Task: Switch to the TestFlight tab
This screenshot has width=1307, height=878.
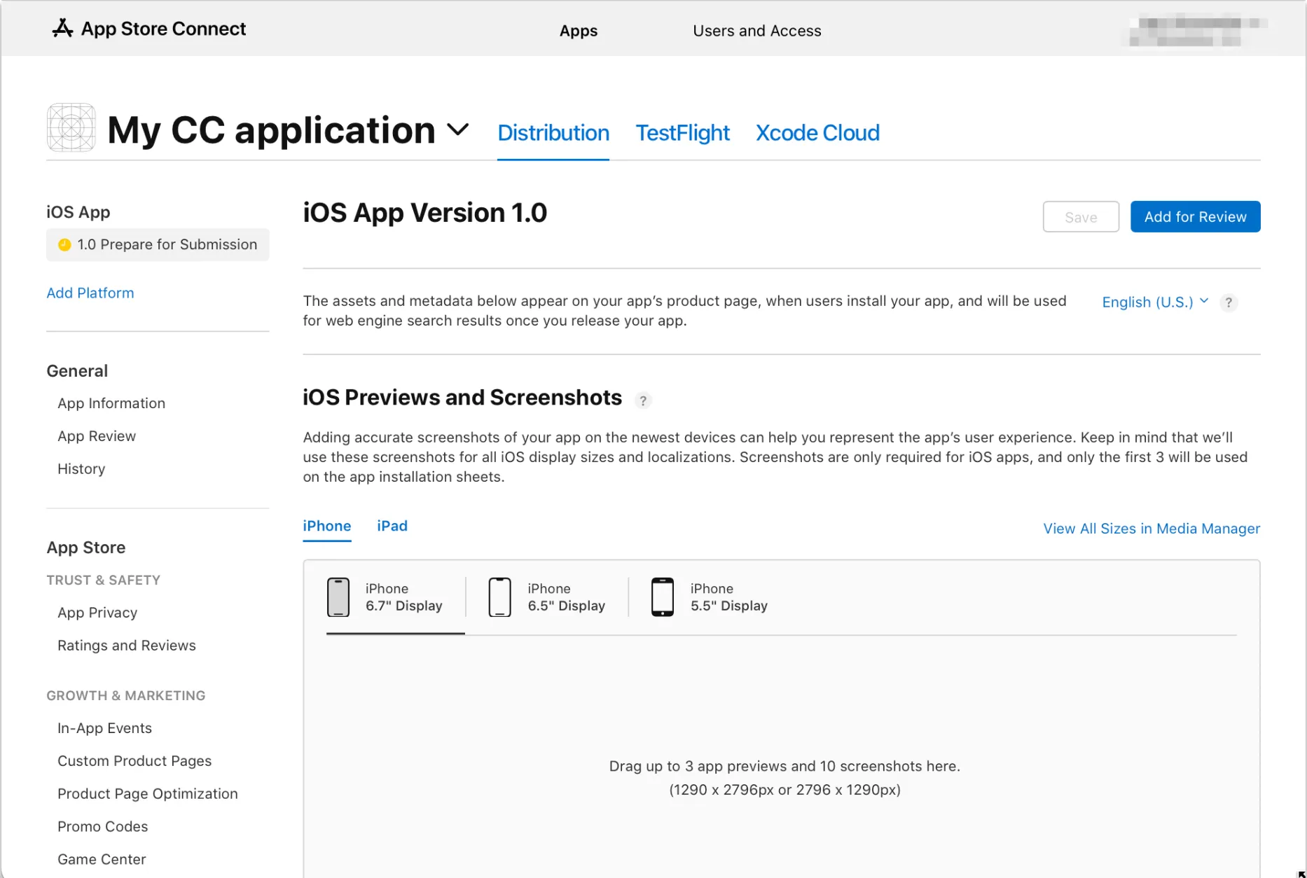Action: (682, 132)
